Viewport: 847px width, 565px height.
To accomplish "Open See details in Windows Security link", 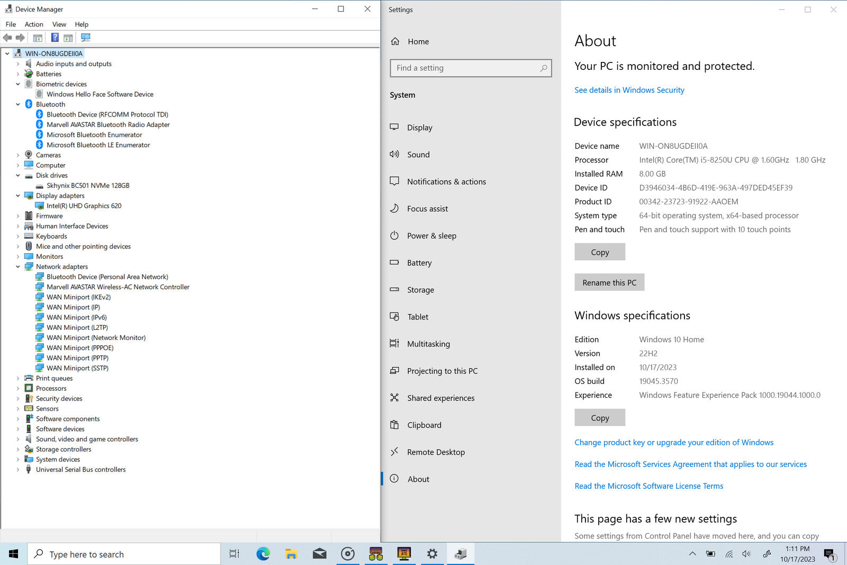I will pos(629,90).
